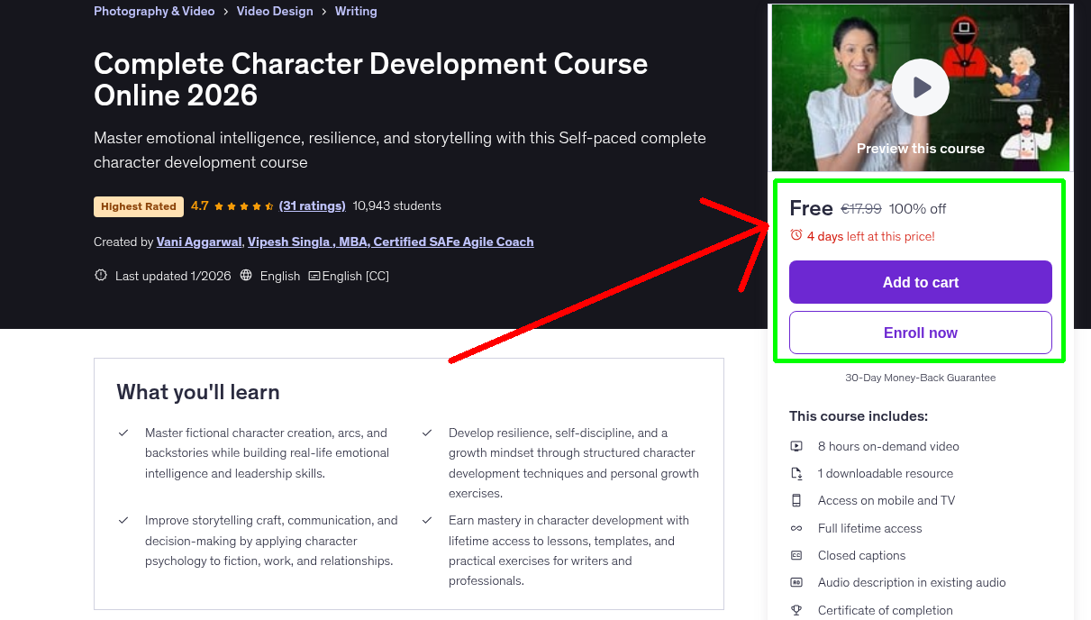Play the course preview video
1091x620 pixels.
click(x=920, y=87)
